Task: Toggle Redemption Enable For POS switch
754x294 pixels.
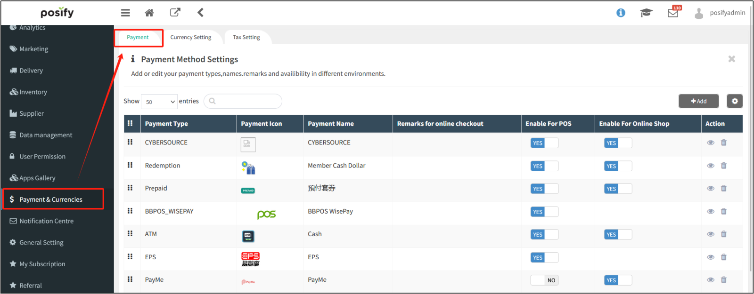Action: [x=544, y=166]
